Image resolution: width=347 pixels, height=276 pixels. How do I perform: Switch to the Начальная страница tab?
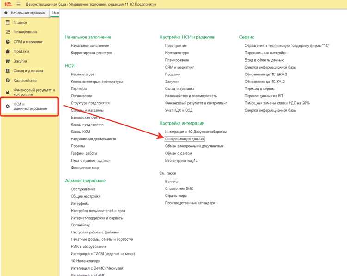pyautogui.click(x=25, y=13)
